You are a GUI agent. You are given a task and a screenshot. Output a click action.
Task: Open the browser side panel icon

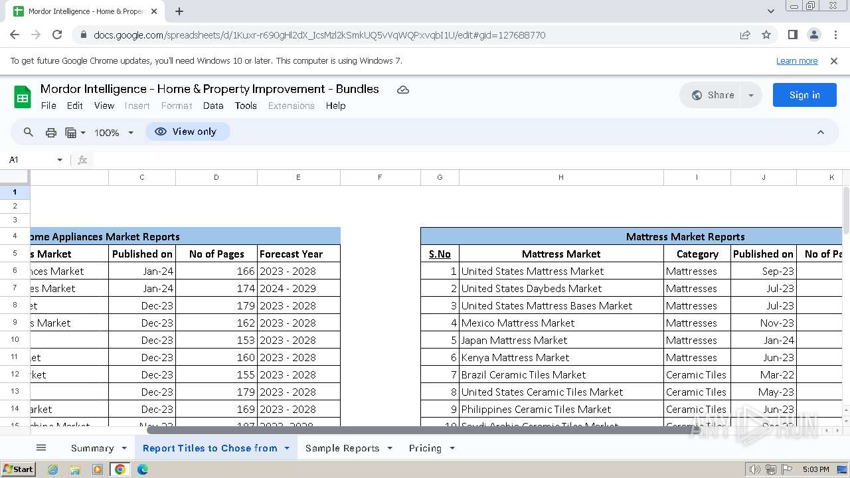point(792,35)
